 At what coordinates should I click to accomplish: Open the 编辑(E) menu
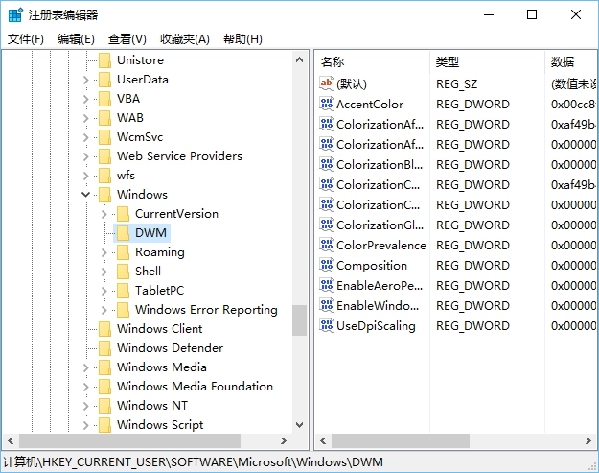tap(76, 39)
